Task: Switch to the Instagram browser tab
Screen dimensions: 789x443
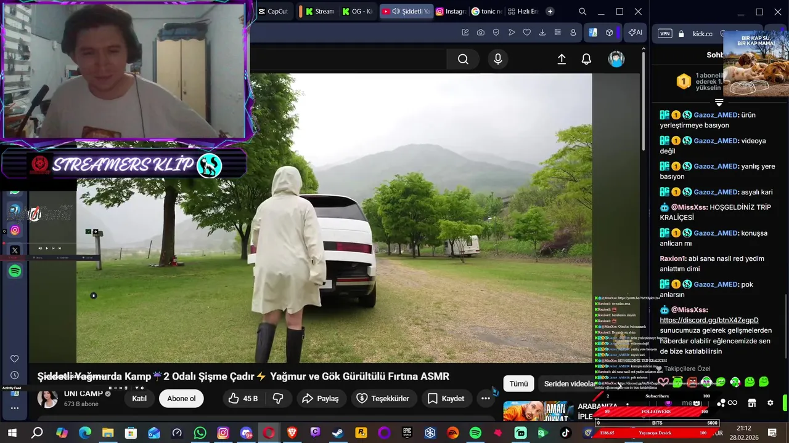Action: click(x=451, y=12)
